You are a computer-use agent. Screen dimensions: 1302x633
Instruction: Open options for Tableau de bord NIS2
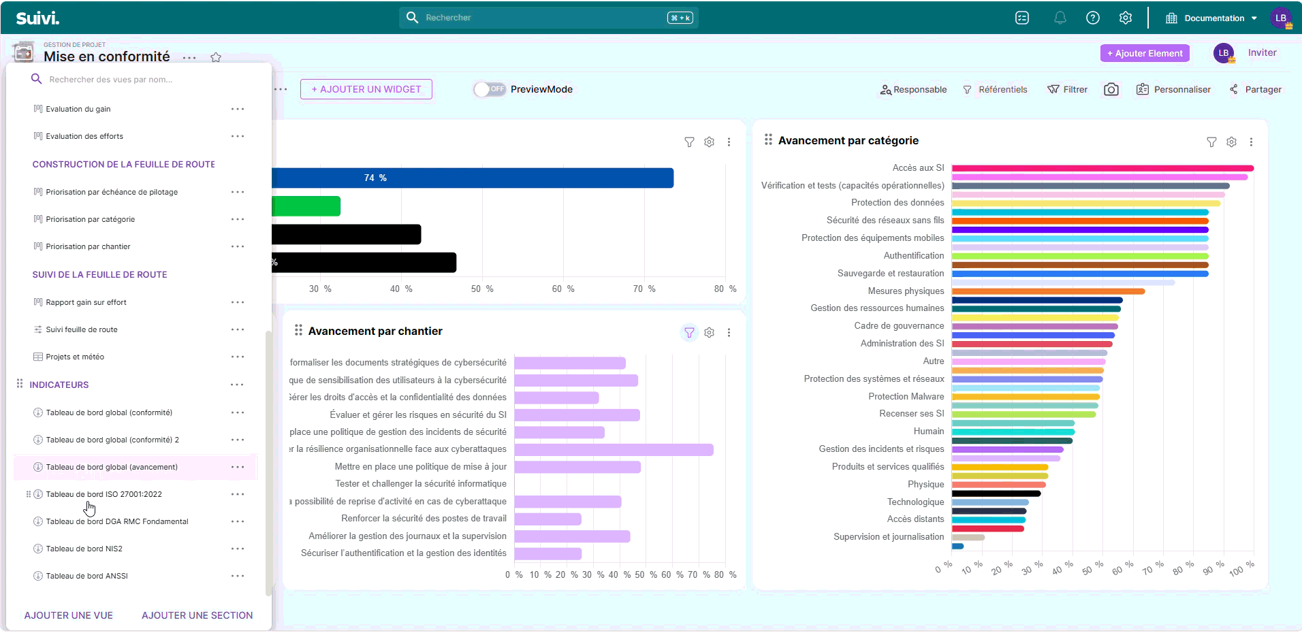pos(237,549)
